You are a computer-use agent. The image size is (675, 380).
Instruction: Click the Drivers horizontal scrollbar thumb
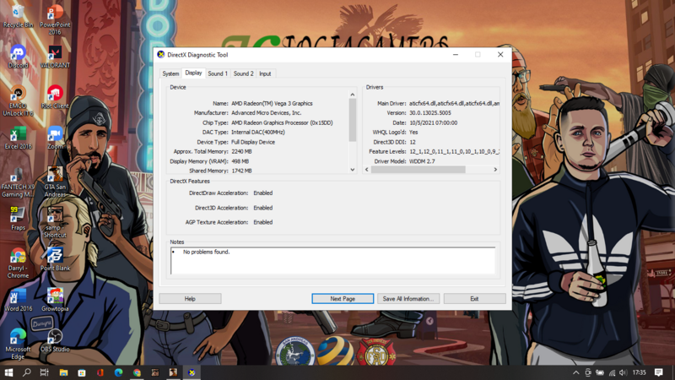(x=418, y=170)
